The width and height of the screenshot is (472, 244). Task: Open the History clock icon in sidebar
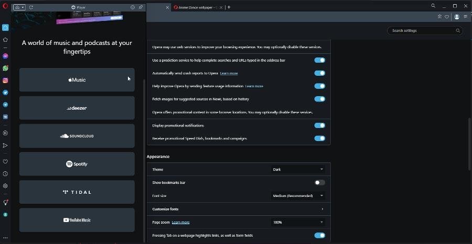point(5,173)
